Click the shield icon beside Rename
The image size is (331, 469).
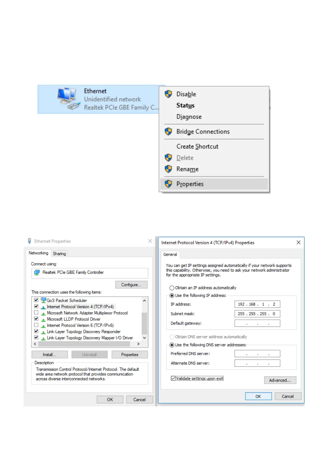coord(168,169)
